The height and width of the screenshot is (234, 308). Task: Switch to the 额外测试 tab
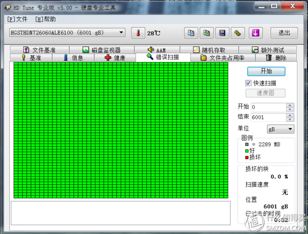(268, 50)
